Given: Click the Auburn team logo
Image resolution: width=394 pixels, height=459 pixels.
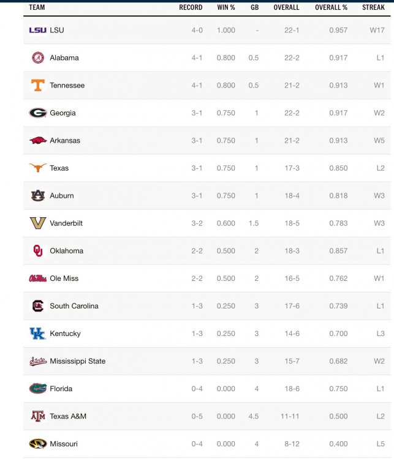Looking at the screenshot, I should (38, 195).
